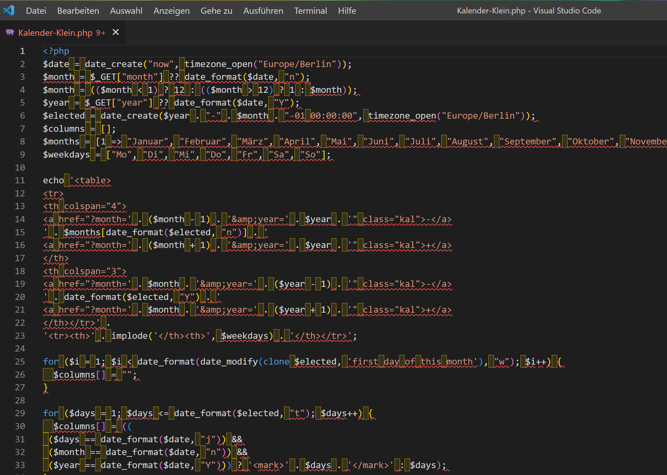Viewport: 667px width, 475px height.
Task: Open the Anzeigen menu
Action: point(171,11)
